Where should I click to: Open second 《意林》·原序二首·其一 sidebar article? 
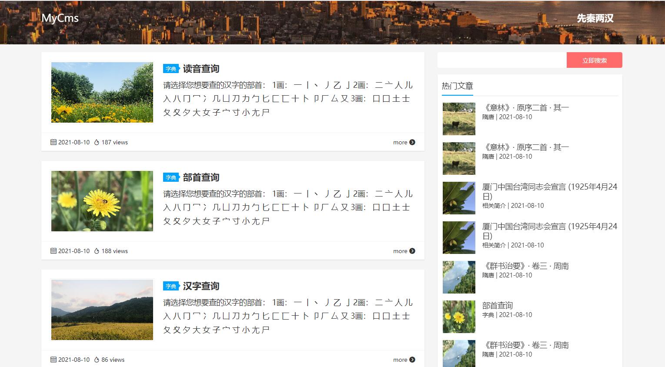pyautogui.click(x=525, y=147)
